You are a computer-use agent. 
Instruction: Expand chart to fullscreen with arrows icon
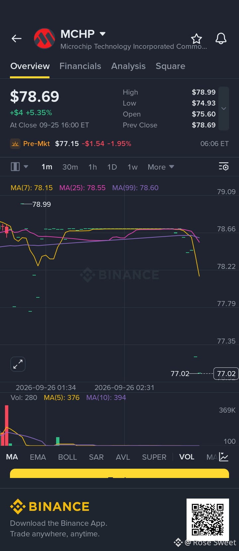point(18,364)
